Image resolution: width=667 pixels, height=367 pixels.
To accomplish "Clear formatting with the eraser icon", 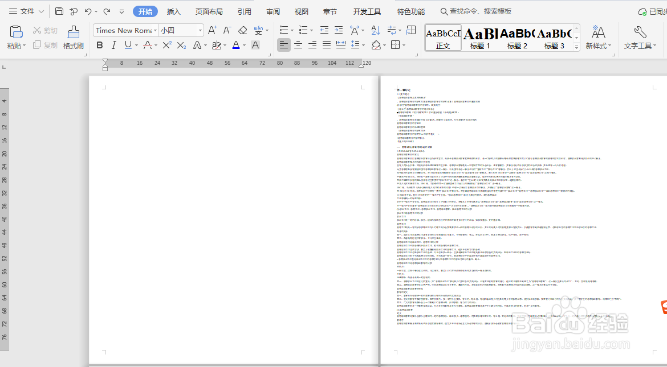I will [x=242, y=30].
